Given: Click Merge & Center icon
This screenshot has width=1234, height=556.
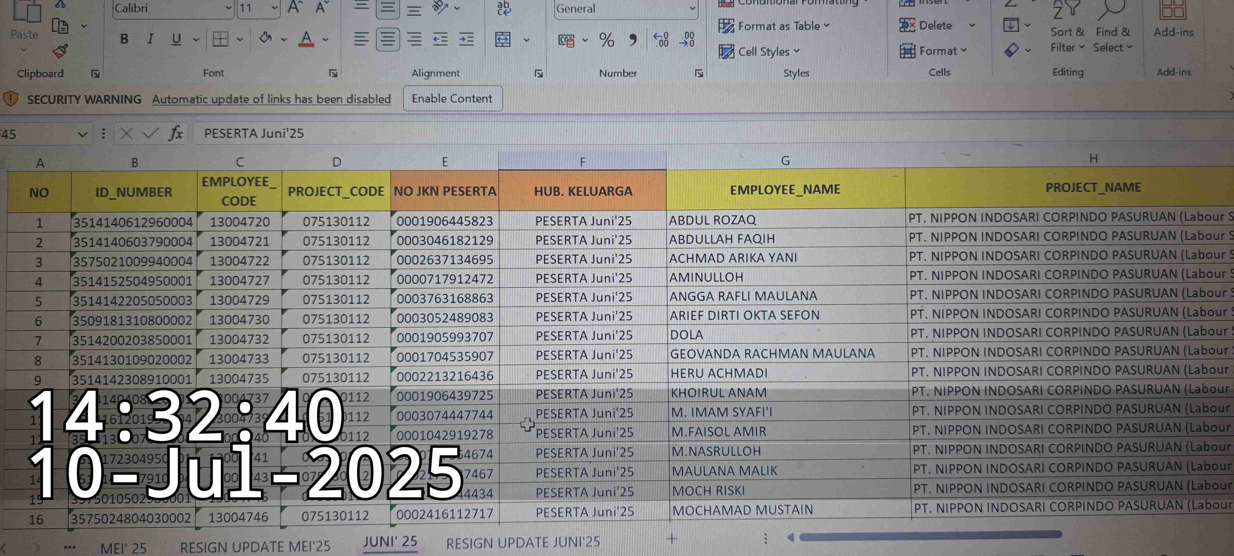Looking at the screenshot, I should pyautogui.click(x=503, y=39).
